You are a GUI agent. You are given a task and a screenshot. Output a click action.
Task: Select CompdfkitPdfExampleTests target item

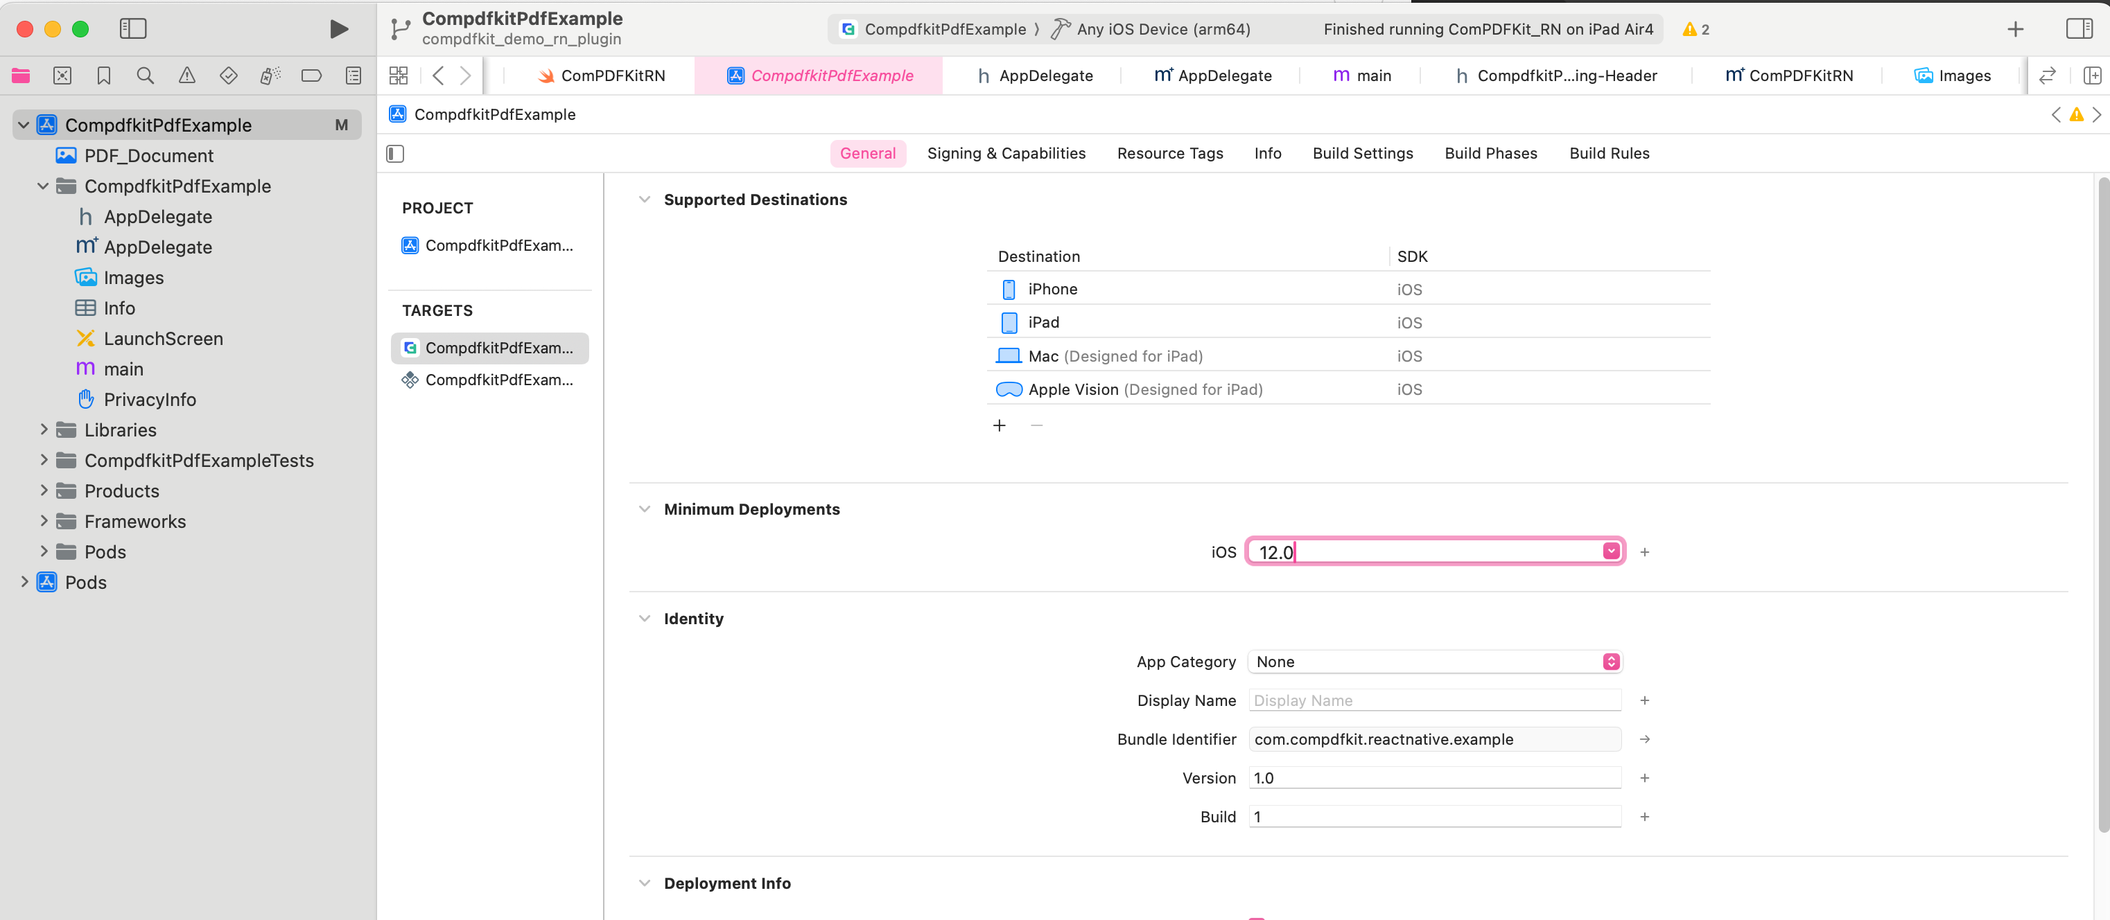491,380
